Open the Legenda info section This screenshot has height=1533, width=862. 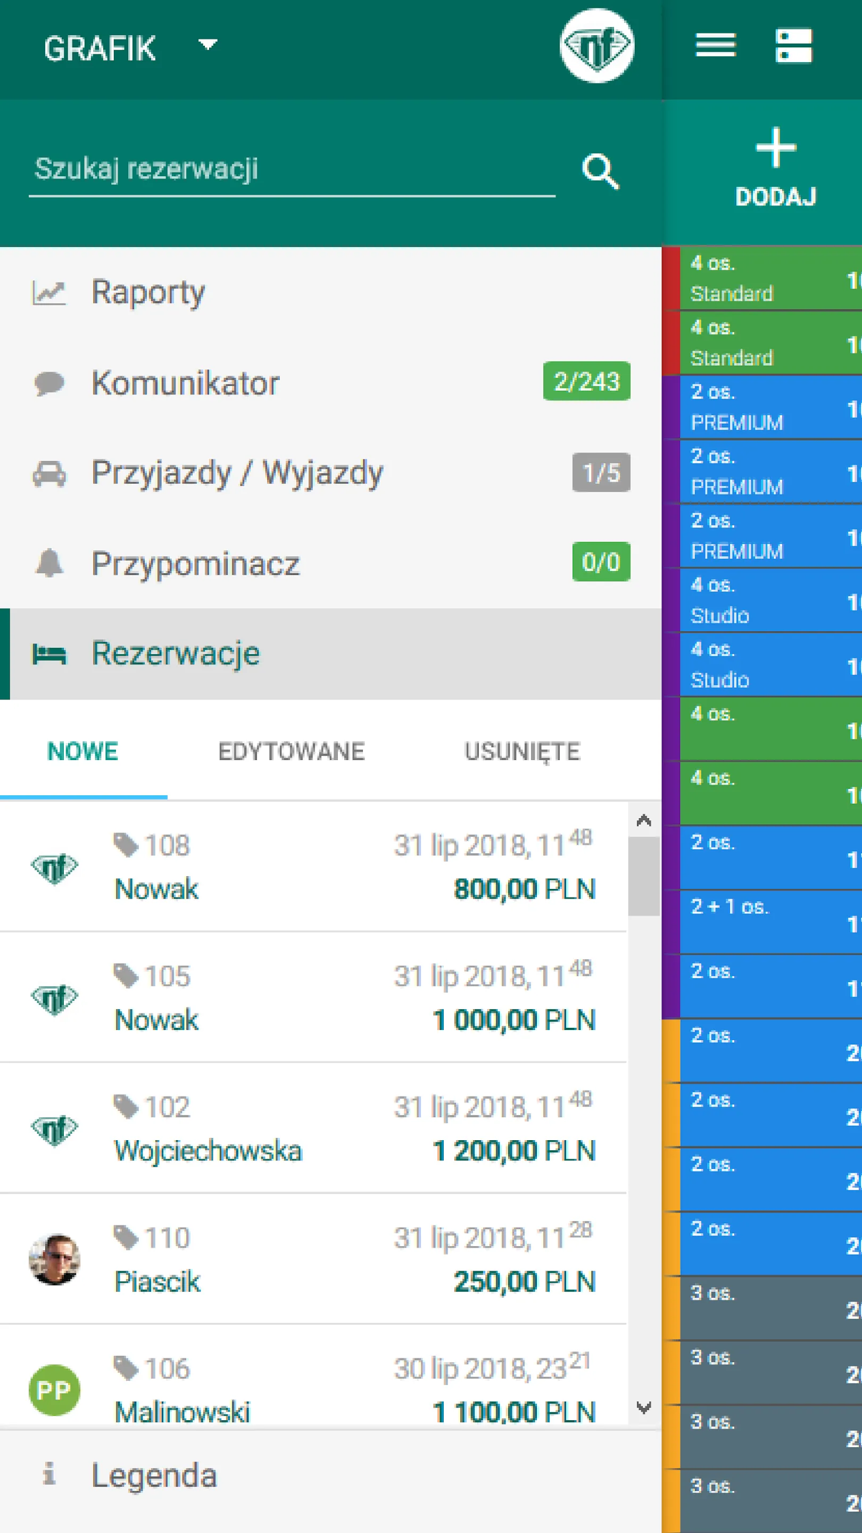point(331,1477)
